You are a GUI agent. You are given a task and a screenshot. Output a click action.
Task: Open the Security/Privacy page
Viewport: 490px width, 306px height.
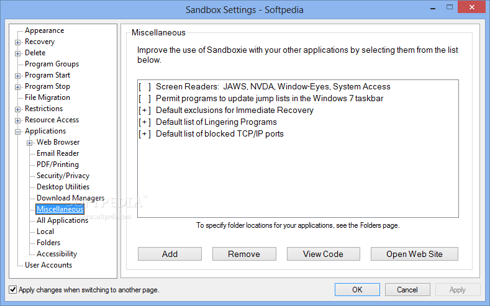pyautogui.click(x=63, y=176)
